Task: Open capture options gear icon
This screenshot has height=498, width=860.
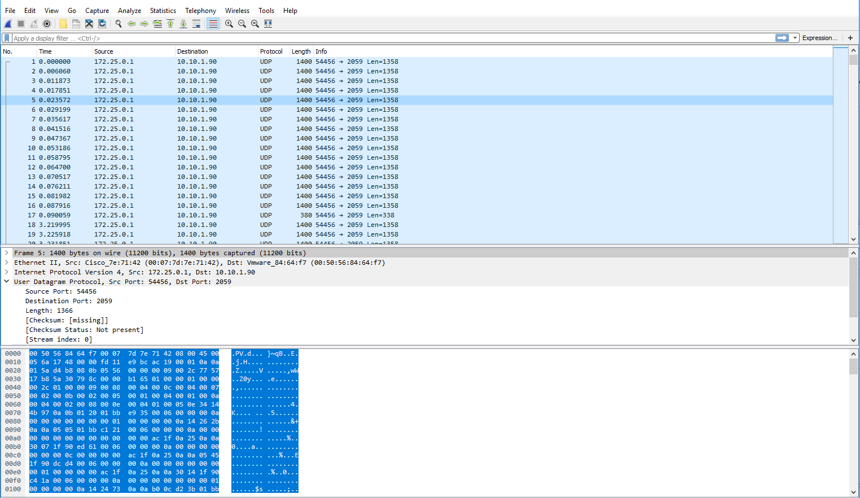Action: tap(47, 24)
